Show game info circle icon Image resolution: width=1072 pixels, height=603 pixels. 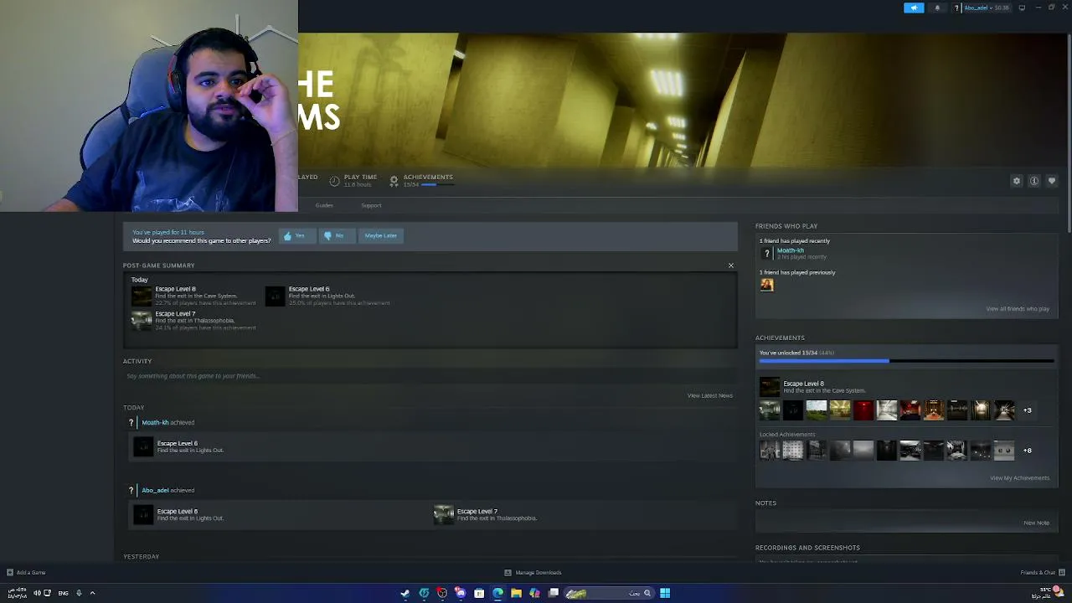1034,181
